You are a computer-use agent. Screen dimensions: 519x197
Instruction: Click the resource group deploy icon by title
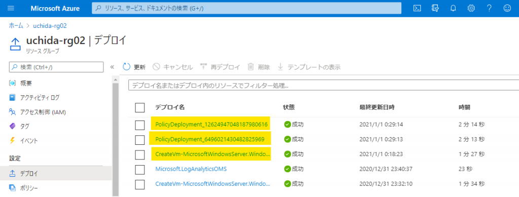(x=16, y=44)
